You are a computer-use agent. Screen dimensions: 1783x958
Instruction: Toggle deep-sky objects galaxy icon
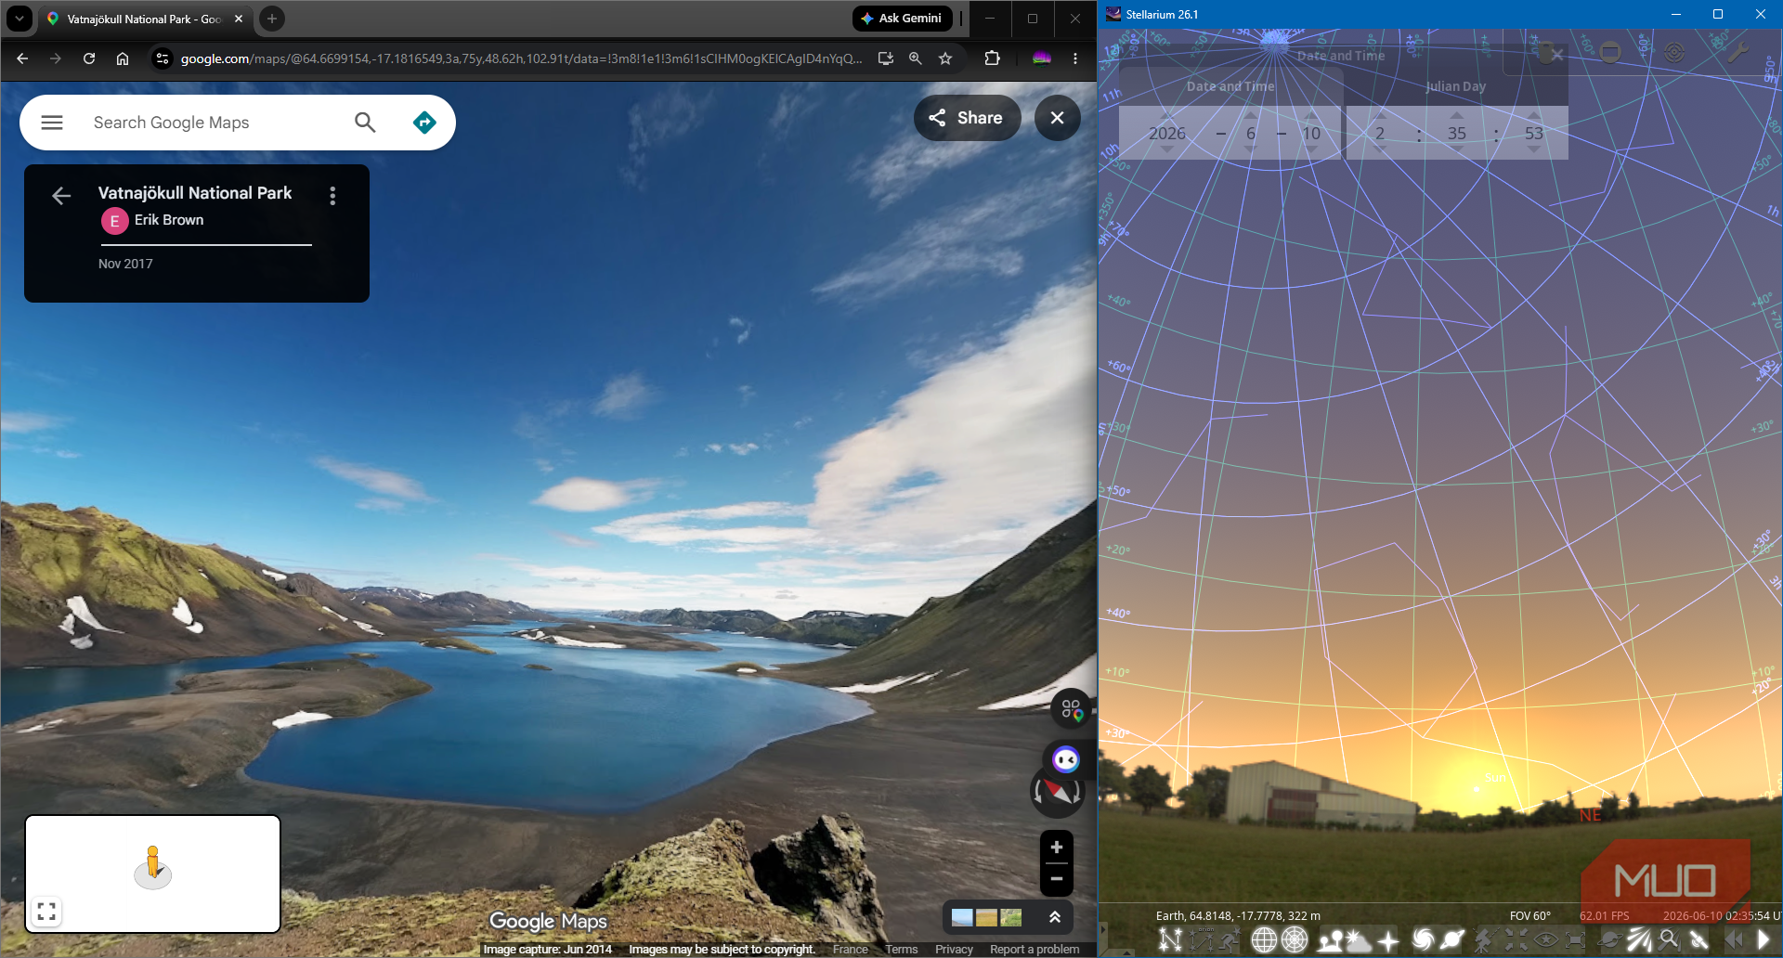1423,940
